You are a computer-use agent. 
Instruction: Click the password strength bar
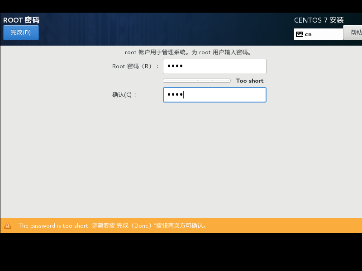197,81
